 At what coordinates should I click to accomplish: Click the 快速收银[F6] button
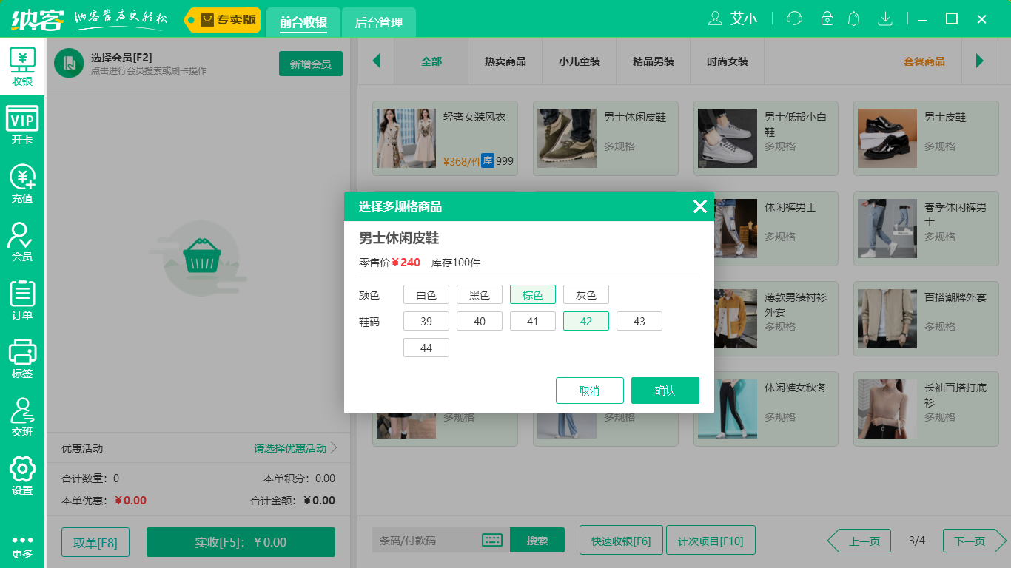click(621, 541)
